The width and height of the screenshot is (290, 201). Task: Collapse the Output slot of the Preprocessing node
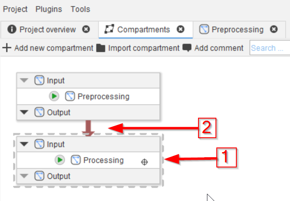pyautogui.click(x=24, y=113)
